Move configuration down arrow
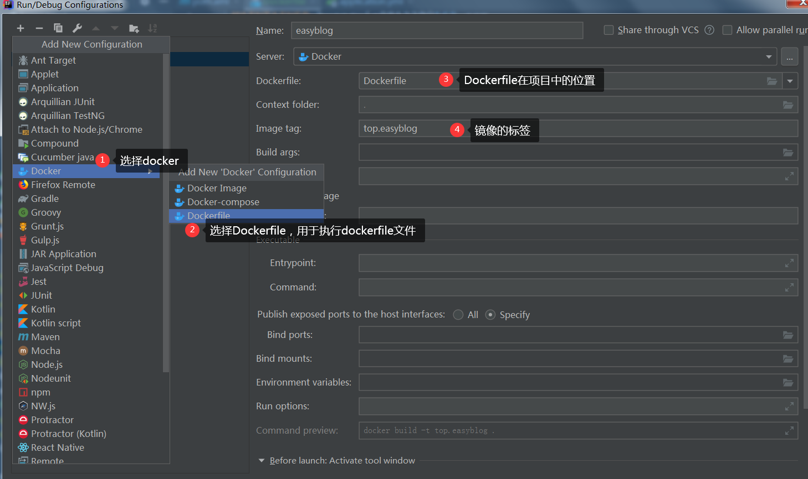 [115, 28]
